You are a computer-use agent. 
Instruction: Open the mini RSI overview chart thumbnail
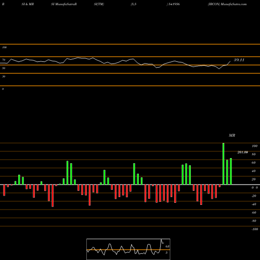128,249
